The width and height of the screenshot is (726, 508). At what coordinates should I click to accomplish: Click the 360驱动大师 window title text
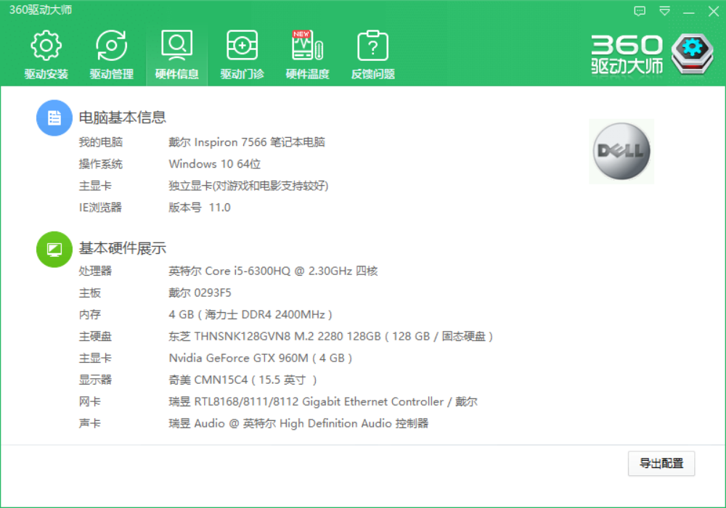click(x=41, y=9)
